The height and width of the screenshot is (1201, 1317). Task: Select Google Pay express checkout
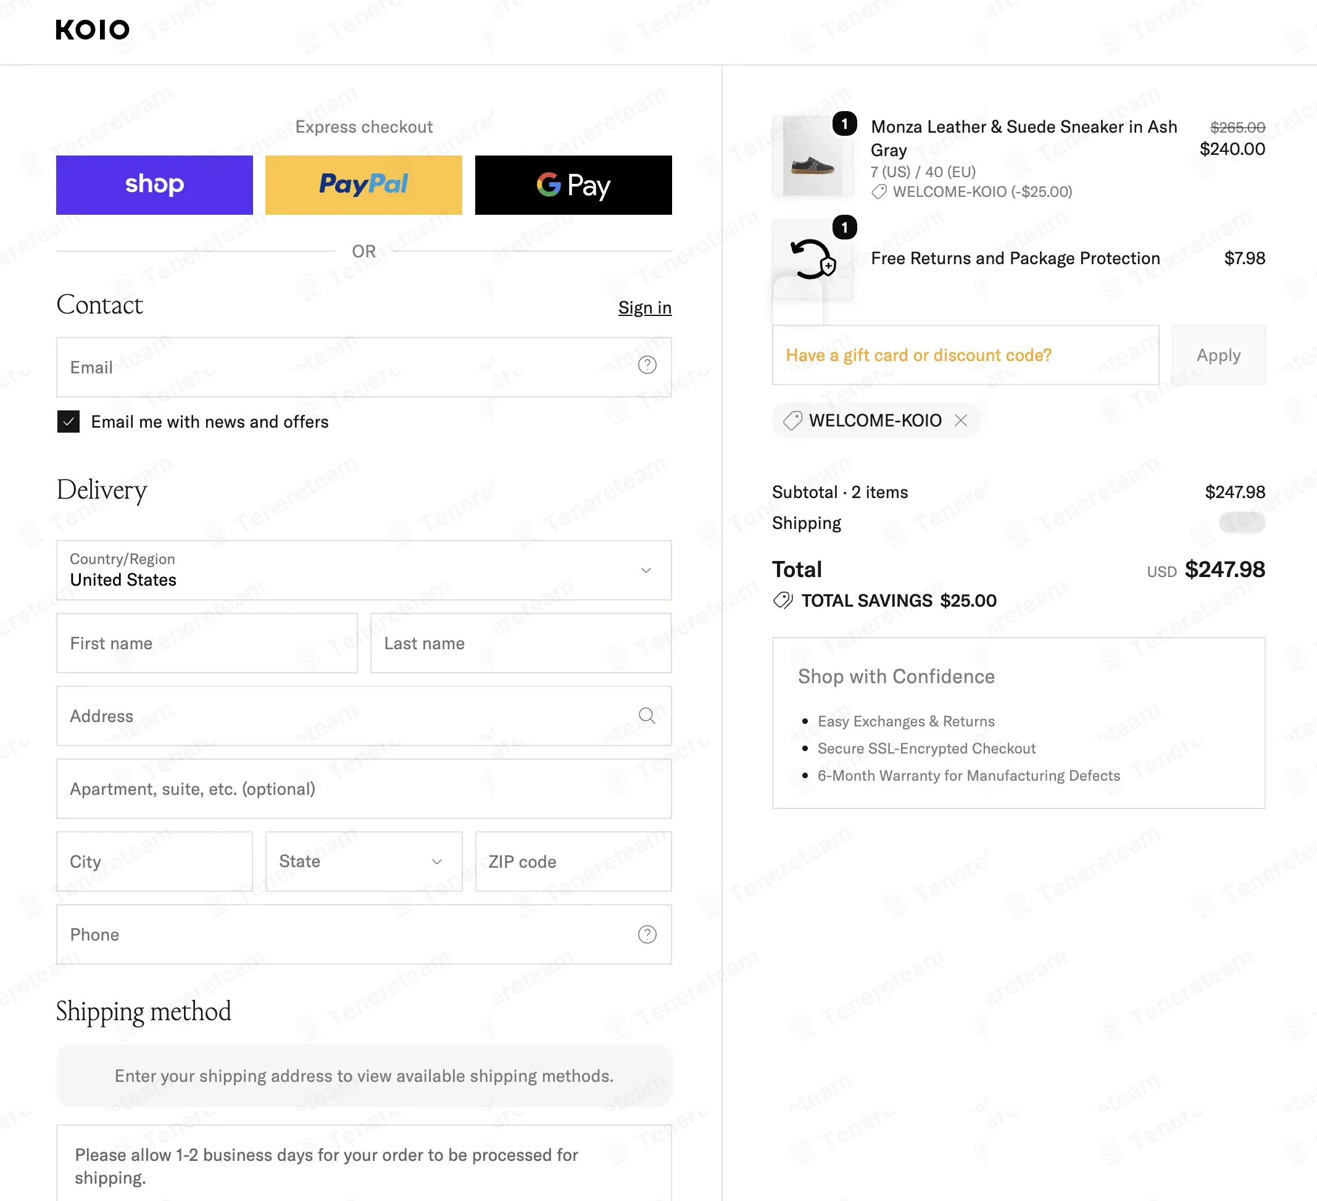pyautogui.click(x=573, y=185)
